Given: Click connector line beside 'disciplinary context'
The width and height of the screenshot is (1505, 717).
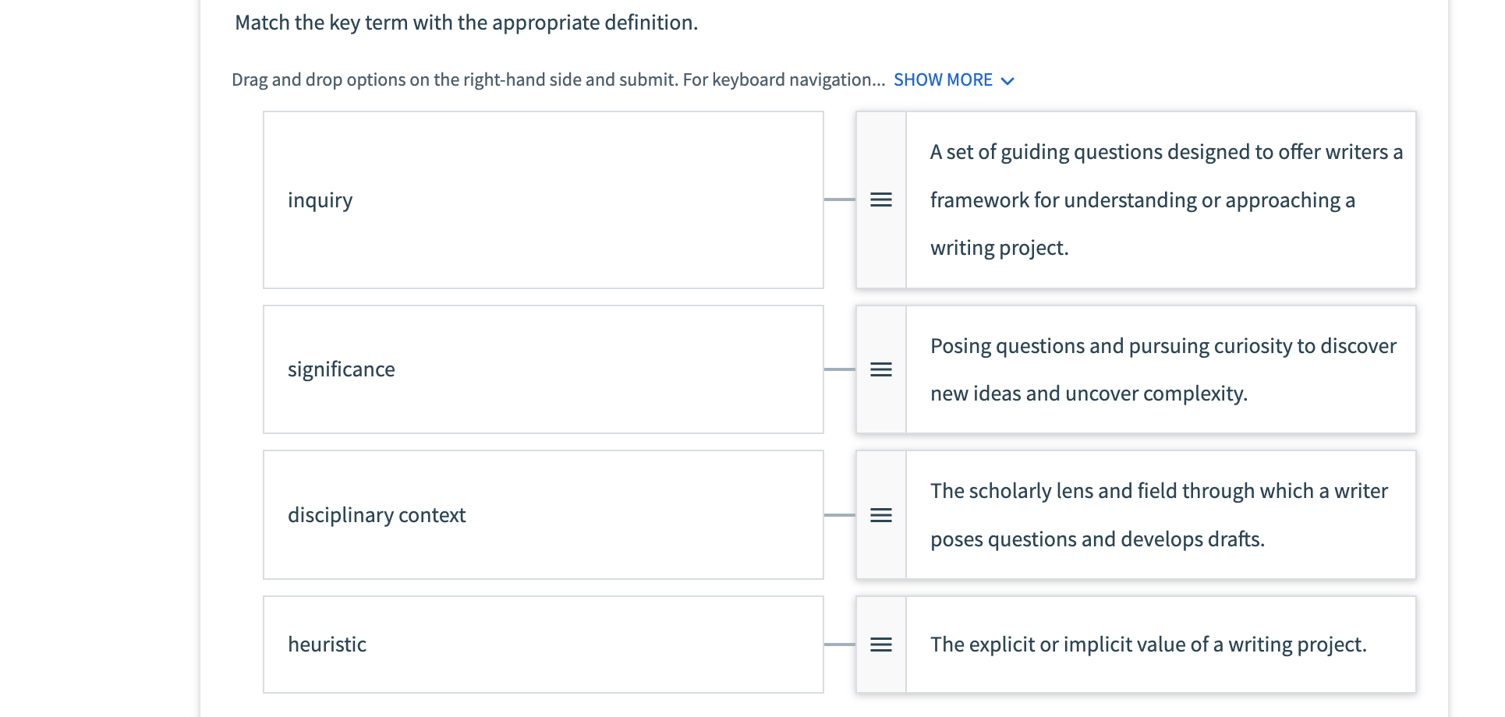Looking at the screenshot, I should coord(840,515).
